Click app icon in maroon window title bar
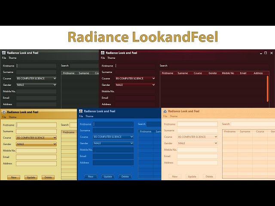Image resolution: width=275 pixels, height=206 pixels. (103, 53)
